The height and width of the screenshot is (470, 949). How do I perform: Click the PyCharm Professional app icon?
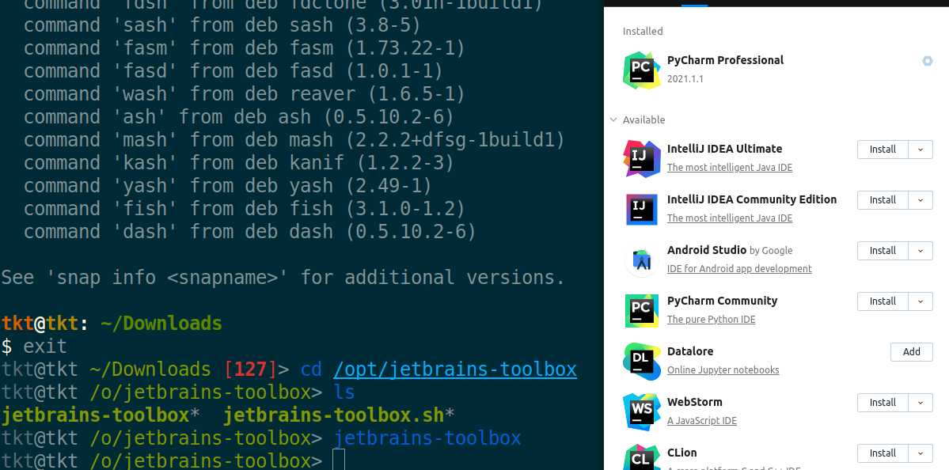[642, 70]
